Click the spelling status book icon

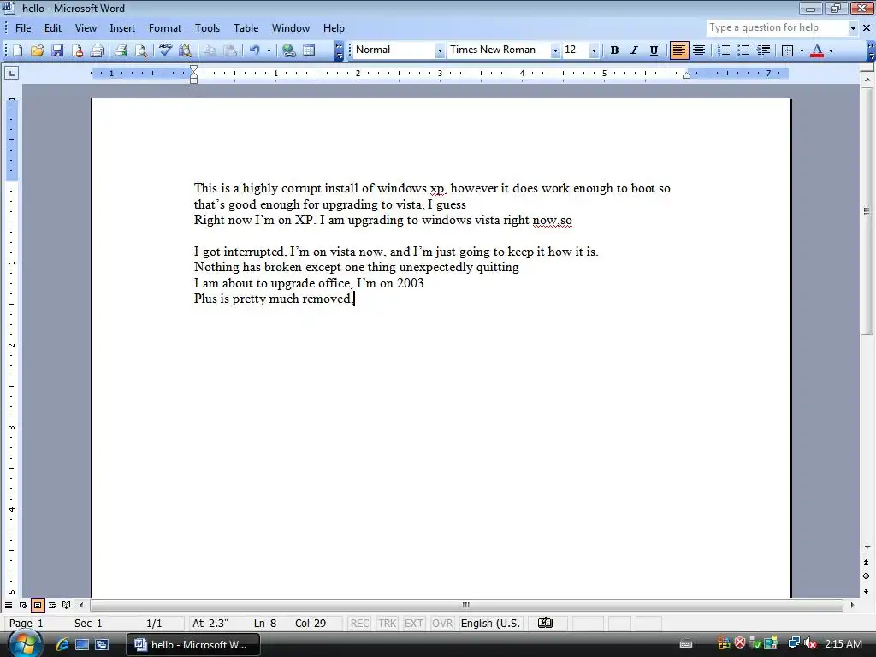pyautogui.click(x=545, y=623)
